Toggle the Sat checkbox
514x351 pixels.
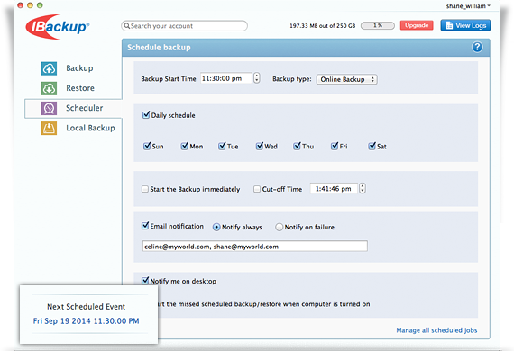point(372,146)
